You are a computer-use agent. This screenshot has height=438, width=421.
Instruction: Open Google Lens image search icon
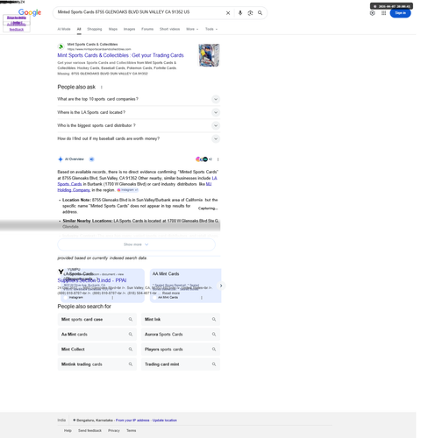[x=250, y=13]
